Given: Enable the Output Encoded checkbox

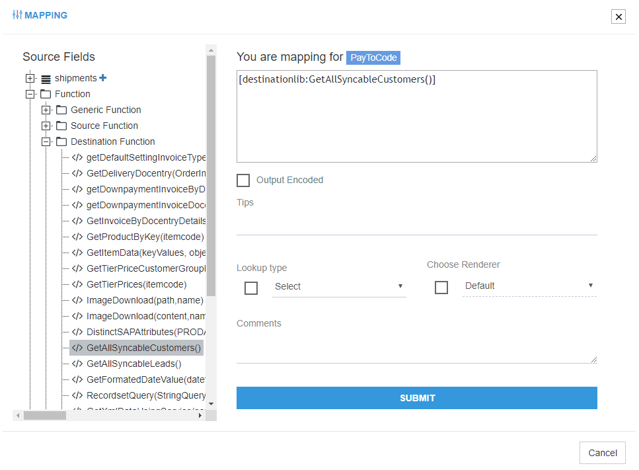Looking at the screenshot, I should tap(243, 180).
